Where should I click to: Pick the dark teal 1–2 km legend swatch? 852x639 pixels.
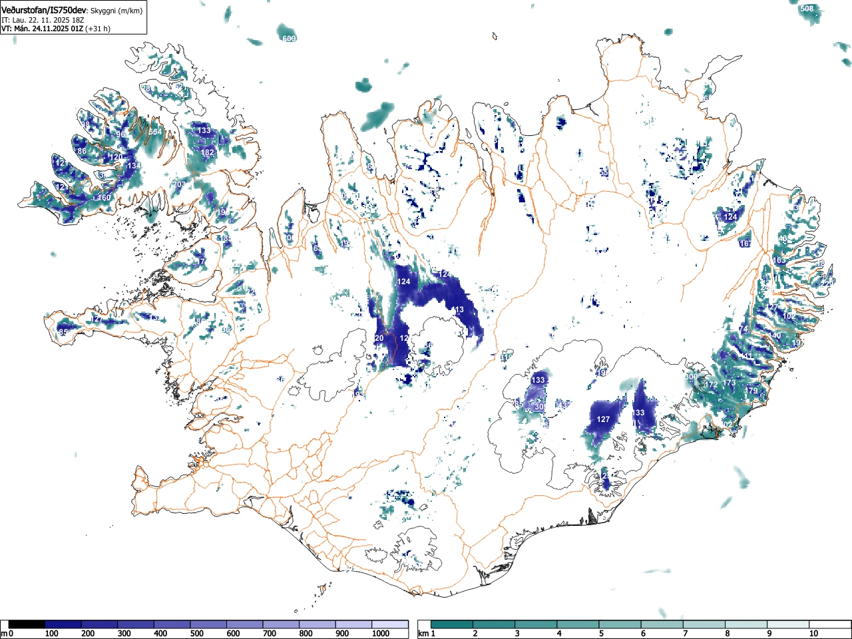point(453,624)
